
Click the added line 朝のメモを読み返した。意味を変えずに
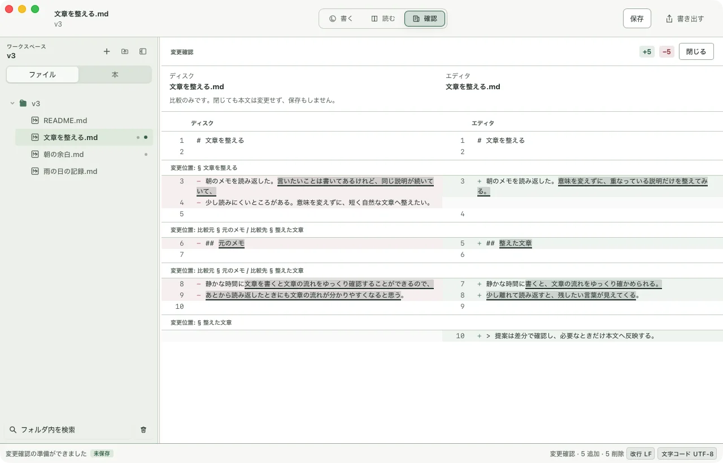click(582, 186)
